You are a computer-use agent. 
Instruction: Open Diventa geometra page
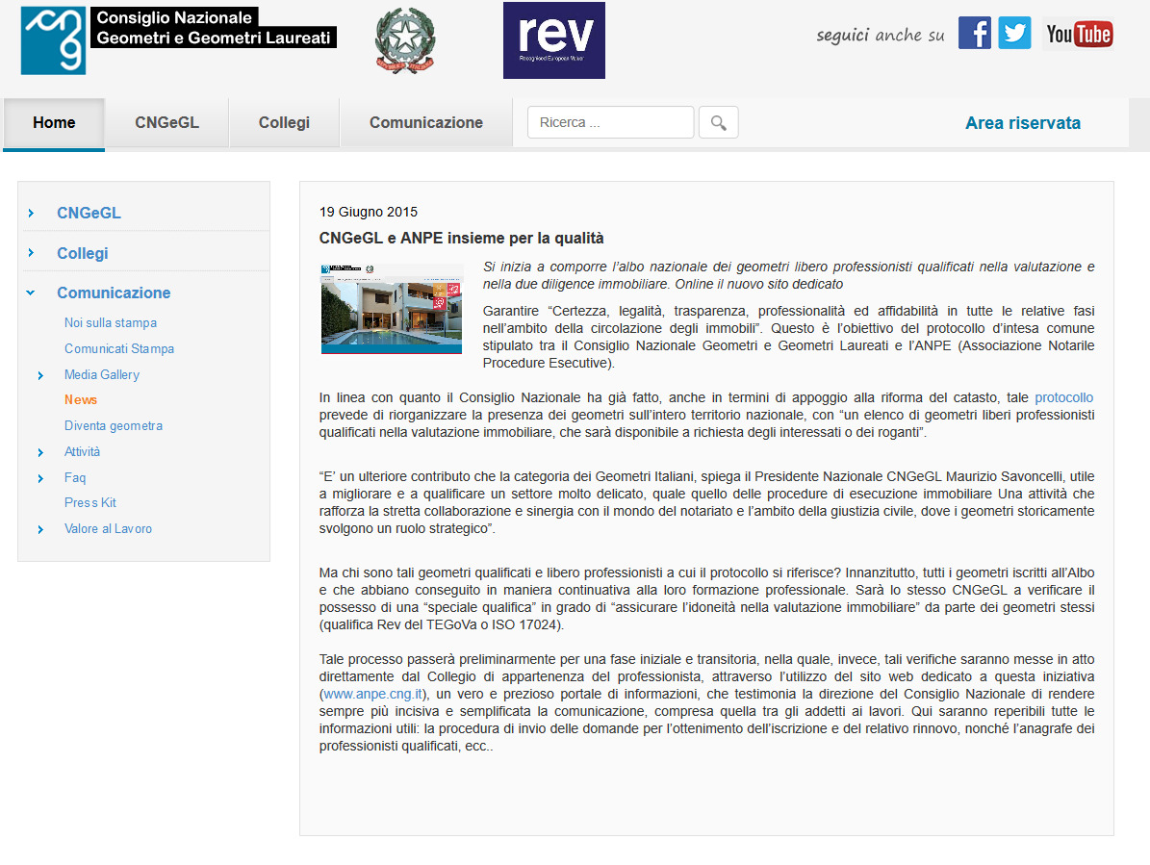click(x=114, y=426)
